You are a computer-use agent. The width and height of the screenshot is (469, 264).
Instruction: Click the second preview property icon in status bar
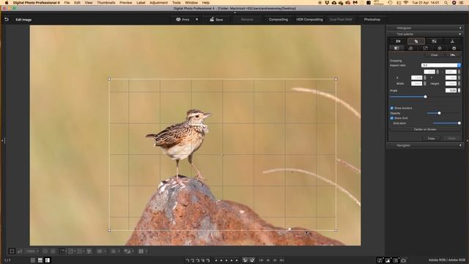click(388, 260)
